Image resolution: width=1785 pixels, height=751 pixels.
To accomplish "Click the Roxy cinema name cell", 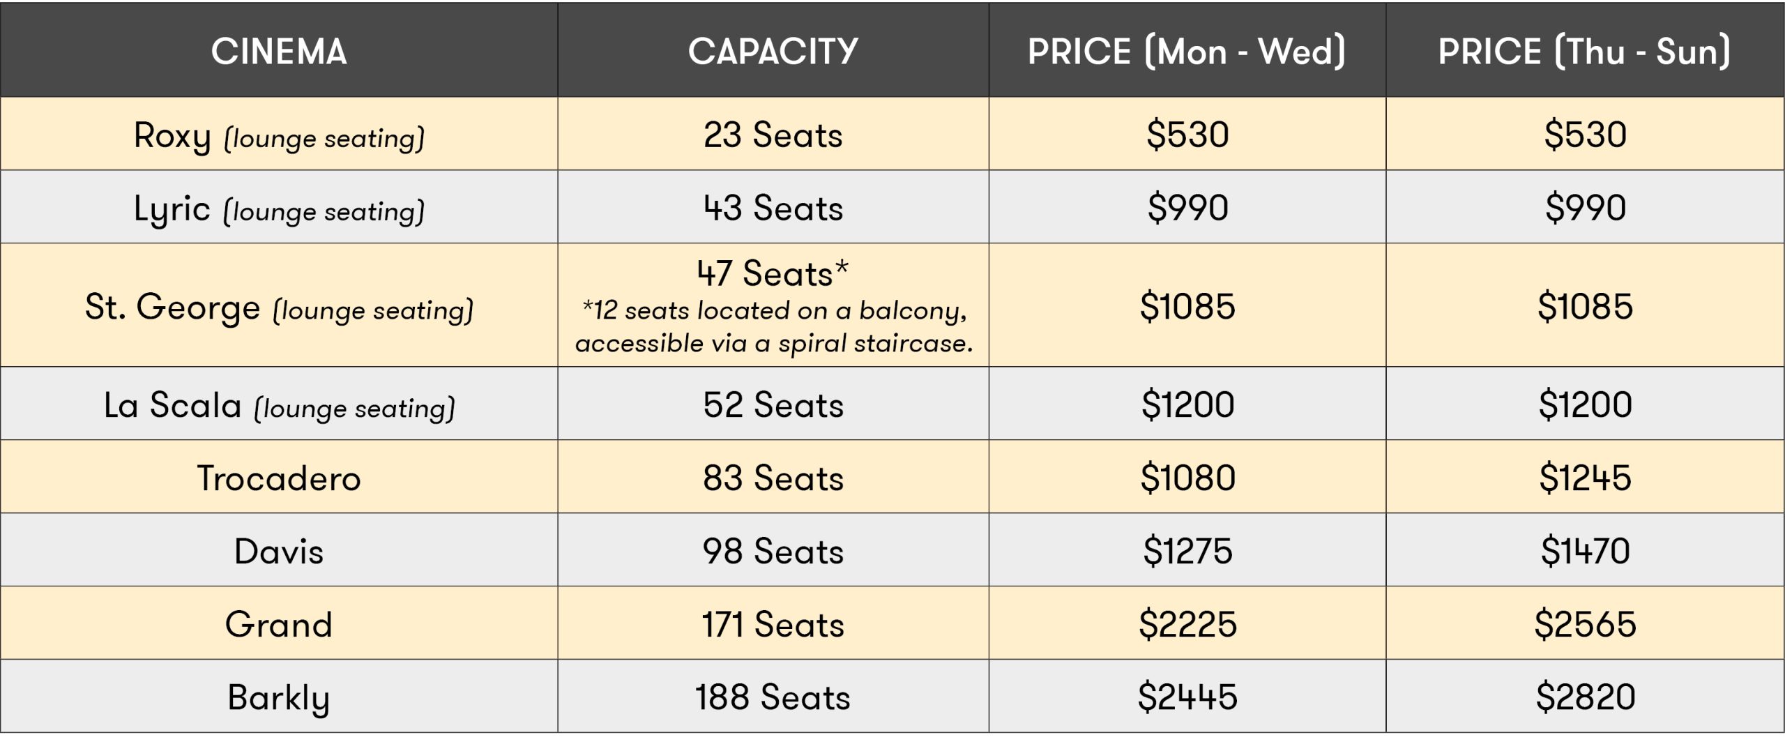I will tap(279, 136).
